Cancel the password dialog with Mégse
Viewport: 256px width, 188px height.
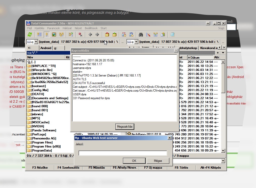coord(158,161)
